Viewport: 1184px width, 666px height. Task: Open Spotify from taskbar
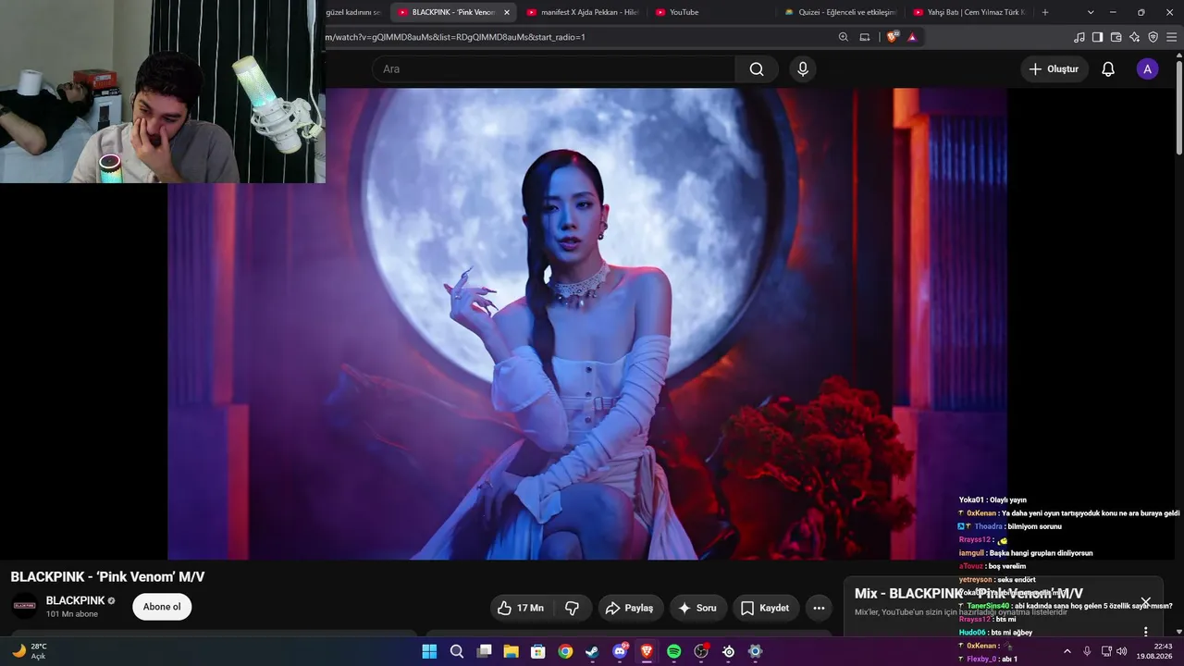point(674,652)
